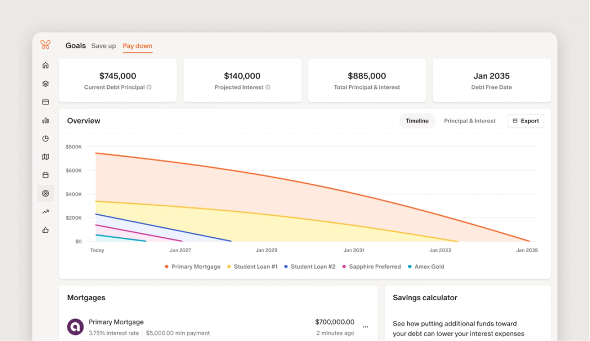Toggle Student Loan #2 legend swatch

click(x=286, y=267)
